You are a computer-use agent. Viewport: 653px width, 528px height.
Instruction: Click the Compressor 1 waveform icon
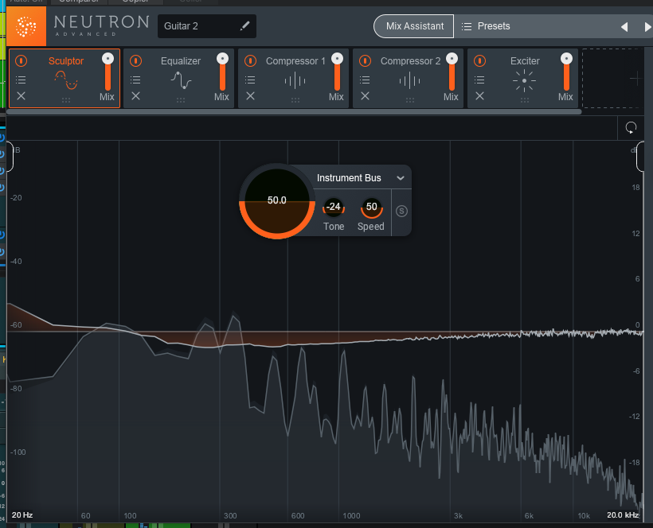pyautogui.click(x=295, y=80)
